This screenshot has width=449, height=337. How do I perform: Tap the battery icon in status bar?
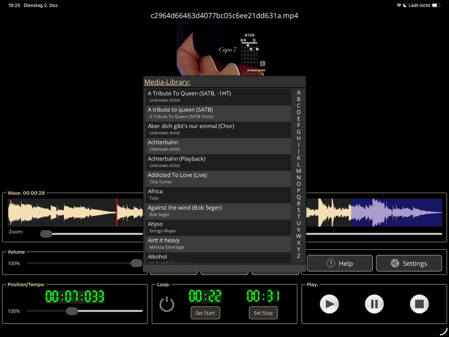click(x=436, y=5)
